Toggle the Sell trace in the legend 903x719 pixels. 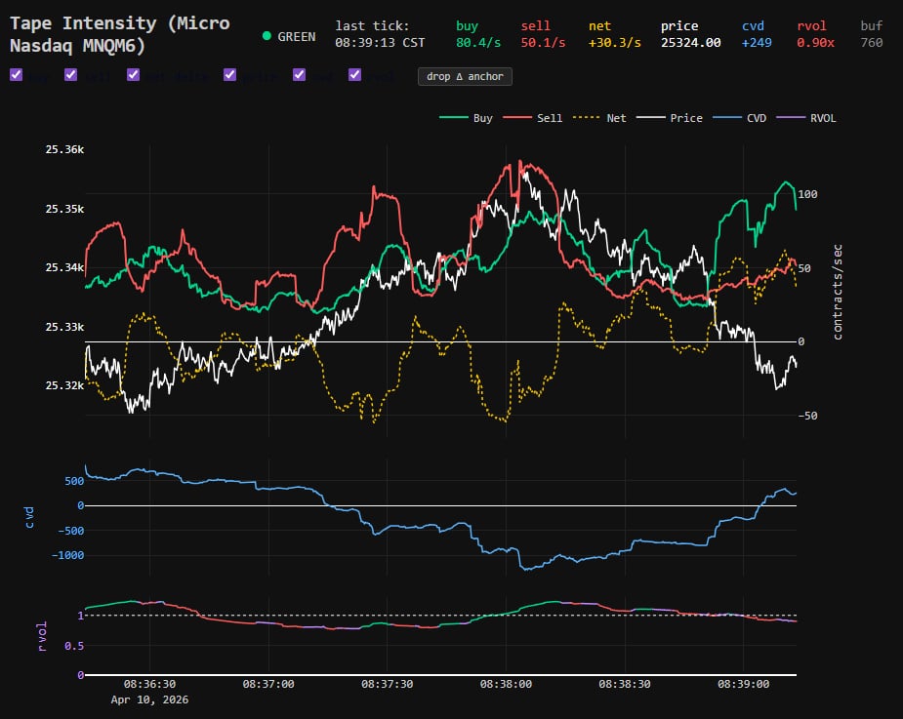coord(532,118)
